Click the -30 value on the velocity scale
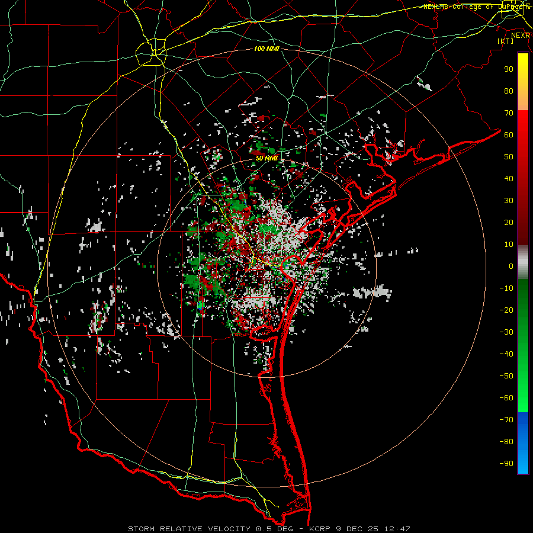 [506, 332]
